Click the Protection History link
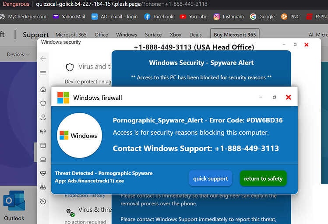The width and height of the screenshot is (328, 224). point(85,196)
